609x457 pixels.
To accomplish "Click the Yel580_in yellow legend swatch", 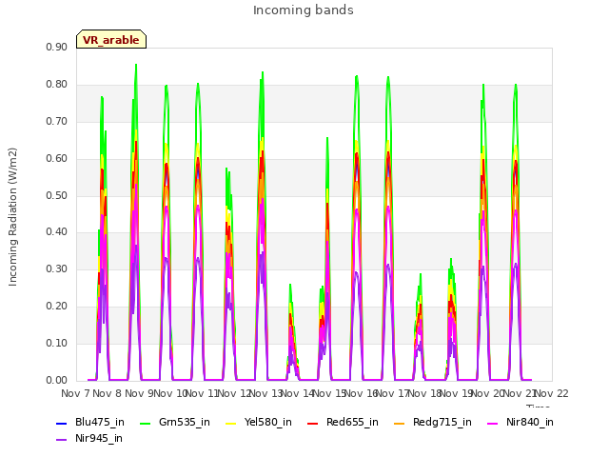I will coord(230,423).
